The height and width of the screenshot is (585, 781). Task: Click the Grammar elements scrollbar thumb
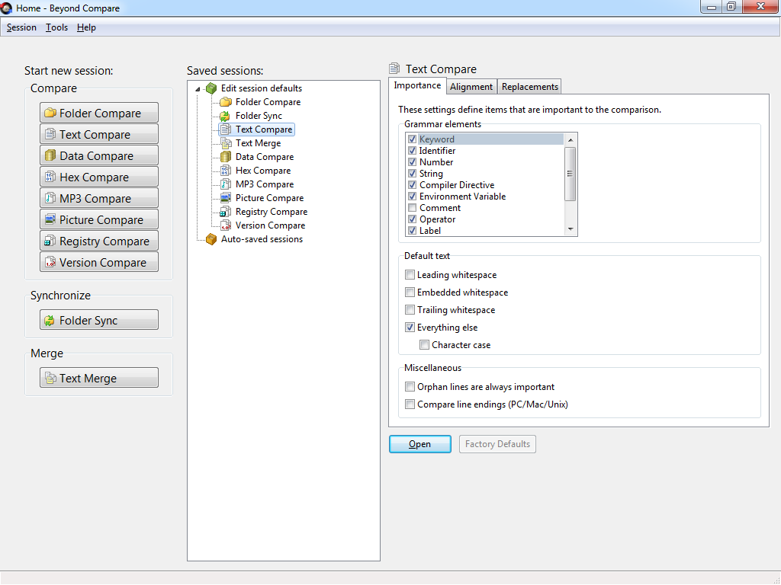[569, 174]
